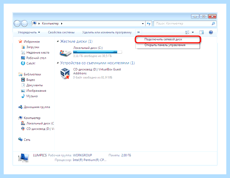Click the Домашняя группа icon

pos(20,107)
